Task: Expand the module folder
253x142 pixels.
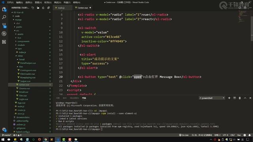Action: point(21,45)
